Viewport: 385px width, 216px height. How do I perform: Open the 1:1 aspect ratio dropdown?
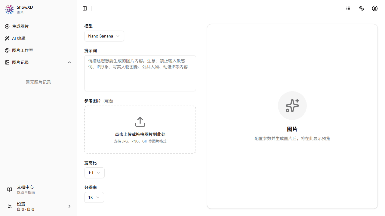click(x=94, y=172)
